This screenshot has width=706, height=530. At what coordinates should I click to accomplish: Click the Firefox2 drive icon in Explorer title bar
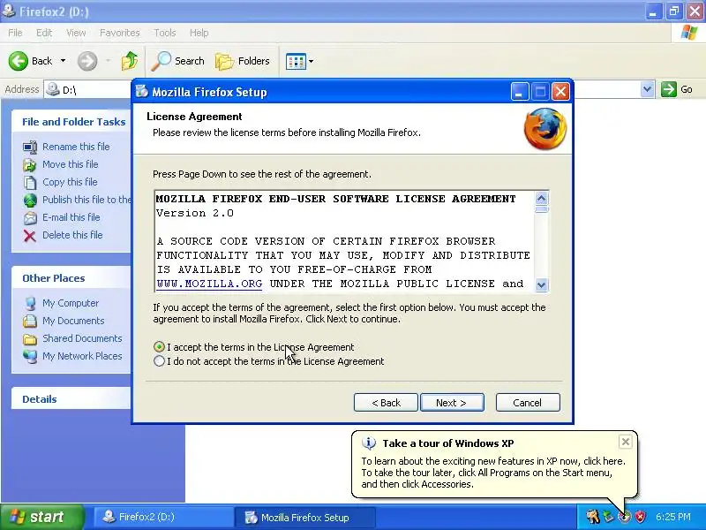(8, 10)
